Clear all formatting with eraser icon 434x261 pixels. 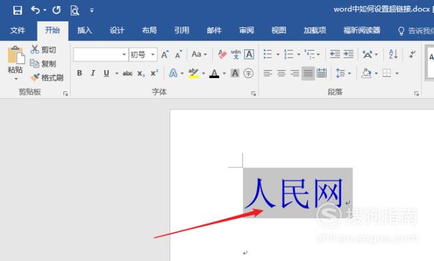[222, 54]
